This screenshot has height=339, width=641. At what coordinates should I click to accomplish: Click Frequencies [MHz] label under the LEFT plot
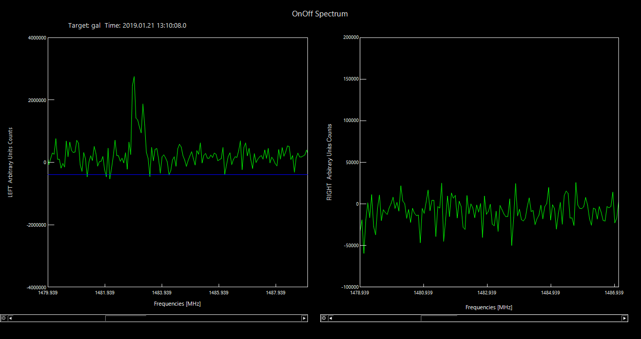177,304
